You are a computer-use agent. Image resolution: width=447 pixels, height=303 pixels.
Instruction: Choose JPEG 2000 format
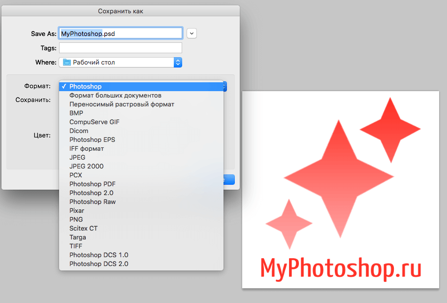point(87,166)
